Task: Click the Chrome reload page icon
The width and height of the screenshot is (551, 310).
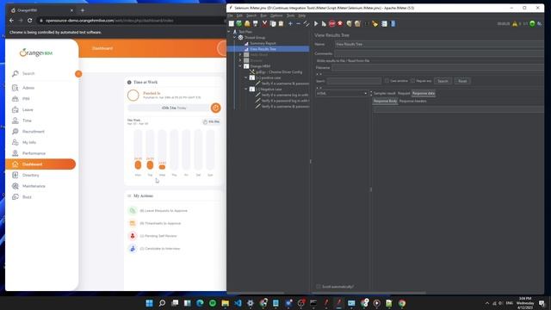Action: 30,21
